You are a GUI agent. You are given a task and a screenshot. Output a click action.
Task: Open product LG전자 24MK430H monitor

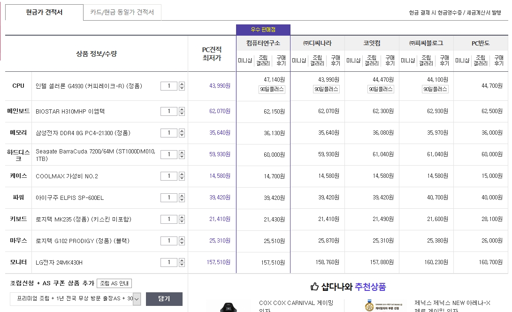[59, 262]
